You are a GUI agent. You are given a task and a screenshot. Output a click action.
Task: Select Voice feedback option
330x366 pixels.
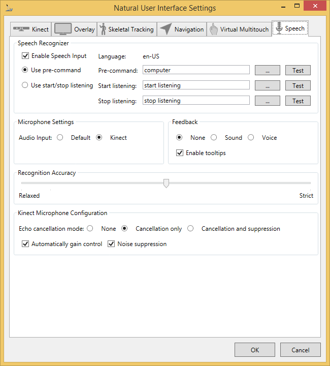(251, 138)
